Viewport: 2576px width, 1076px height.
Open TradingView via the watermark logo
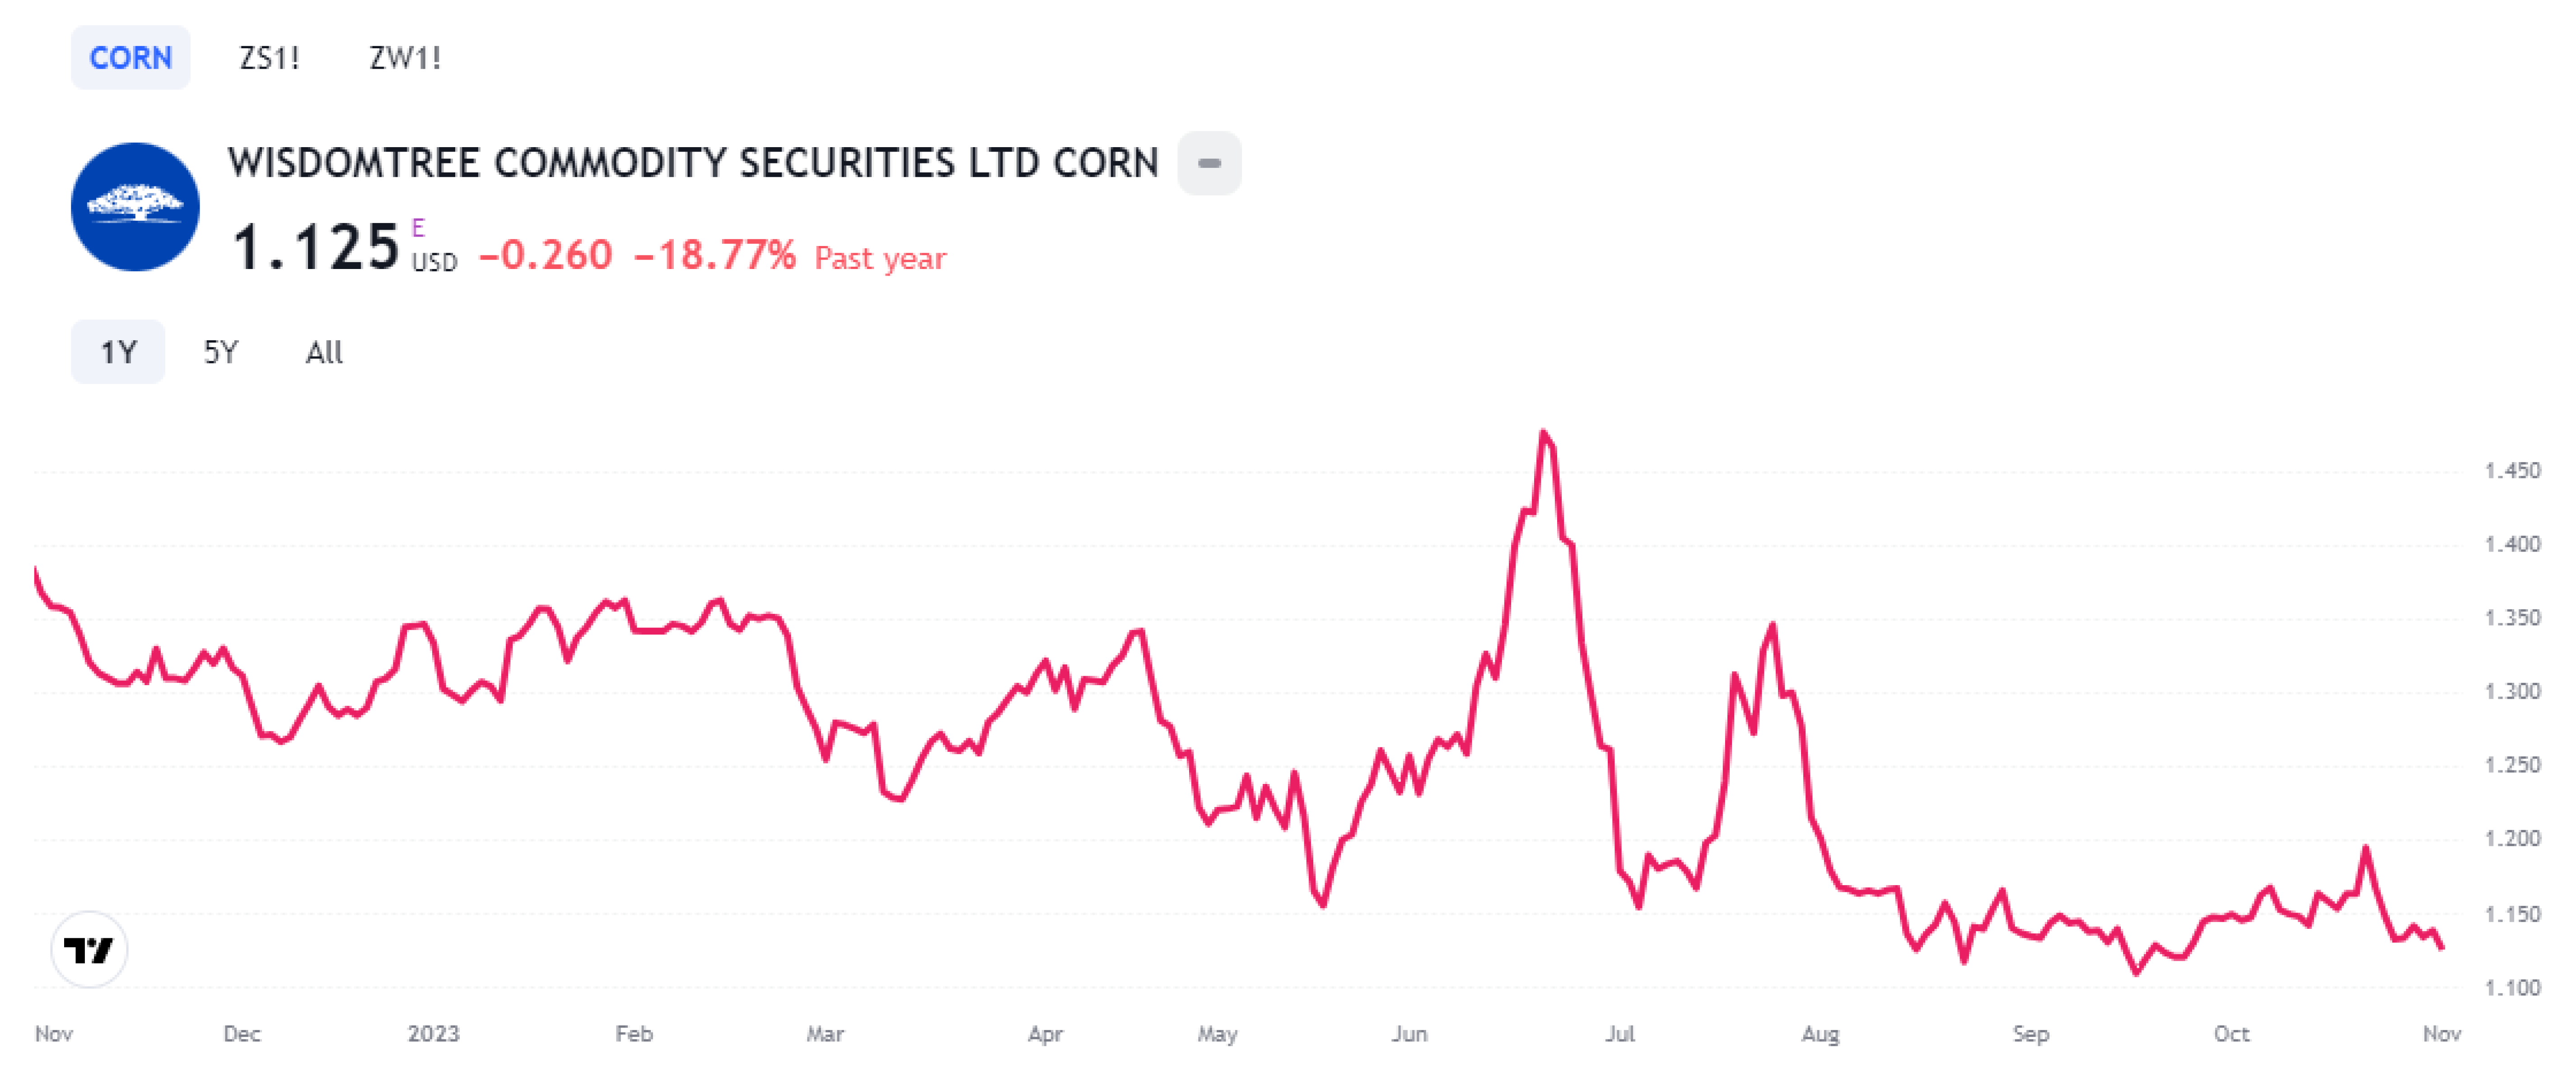(89, 950)
